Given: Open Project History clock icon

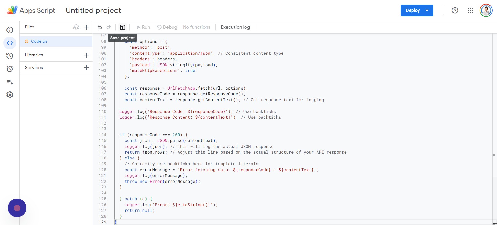Looking at the screenshot, I should pyautogui.click(x=10, y=56).
